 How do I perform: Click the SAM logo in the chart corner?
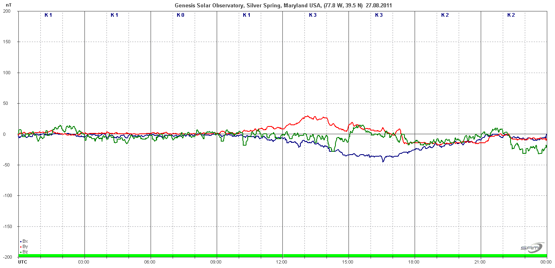click(532, 248)
